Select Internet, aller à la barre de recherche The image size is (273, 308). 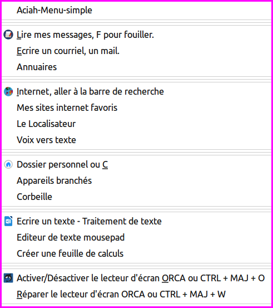pos(137,91)
